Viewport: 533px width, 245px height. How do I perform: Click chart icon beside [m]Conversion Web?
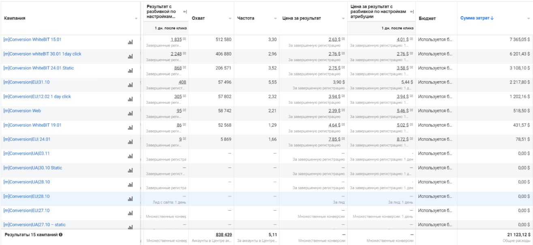130,114
